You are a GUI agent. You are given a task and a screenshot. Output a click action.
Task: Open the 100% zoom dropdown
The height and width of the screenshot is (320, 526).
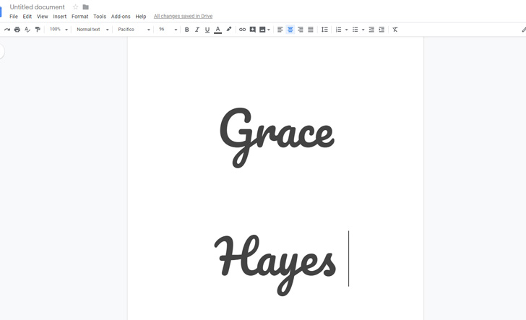tap(59, 30)
